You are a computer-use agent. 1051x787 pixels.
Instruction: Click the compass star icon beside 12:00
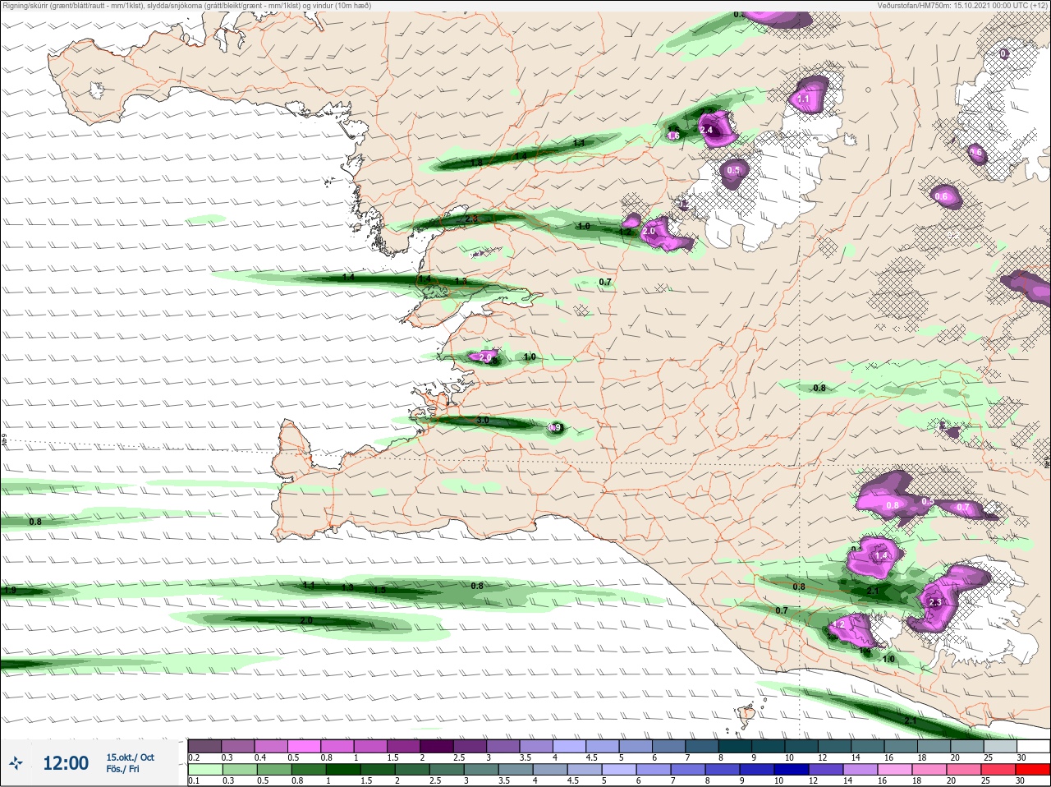coord(17,763)
